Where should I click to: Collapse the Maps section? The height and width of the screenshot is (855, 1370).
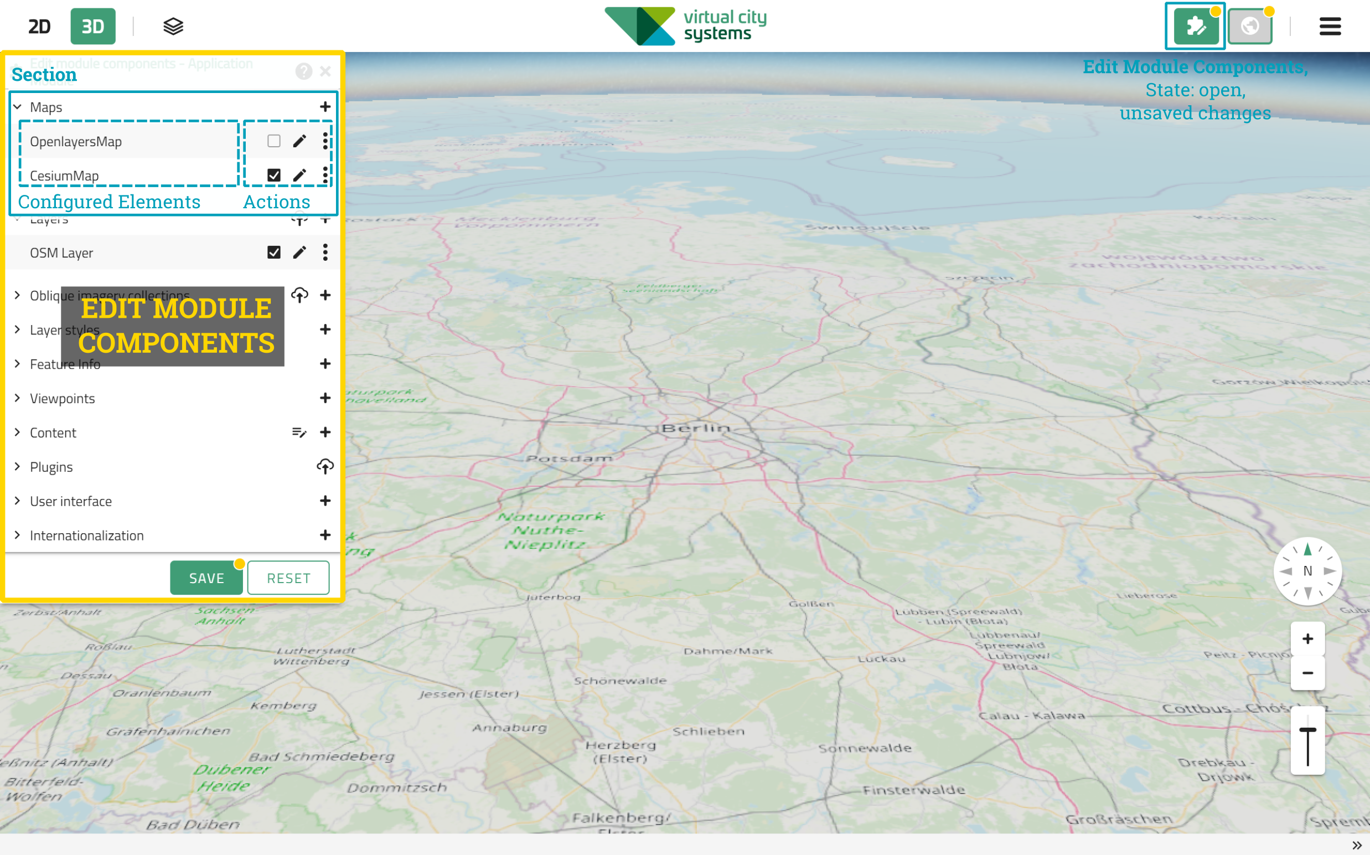coord(18,107)
